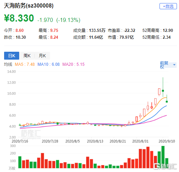Open the 前复权 adjustment dropdown
Viewport: 179px width, 172px height.
(168, 65)
